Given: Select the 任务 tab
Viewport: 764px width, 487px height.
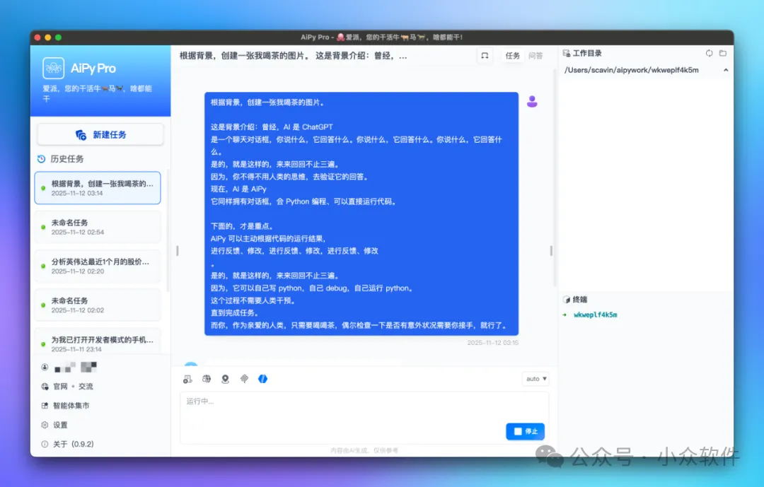Looking at the screenshot, I should 512,55.
